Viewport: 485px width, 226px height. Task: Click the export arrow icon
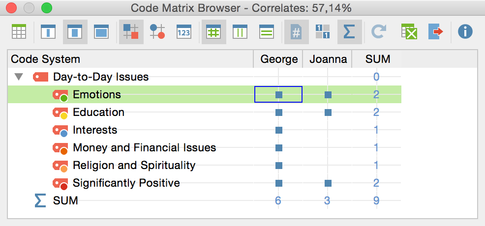(435, 32)
